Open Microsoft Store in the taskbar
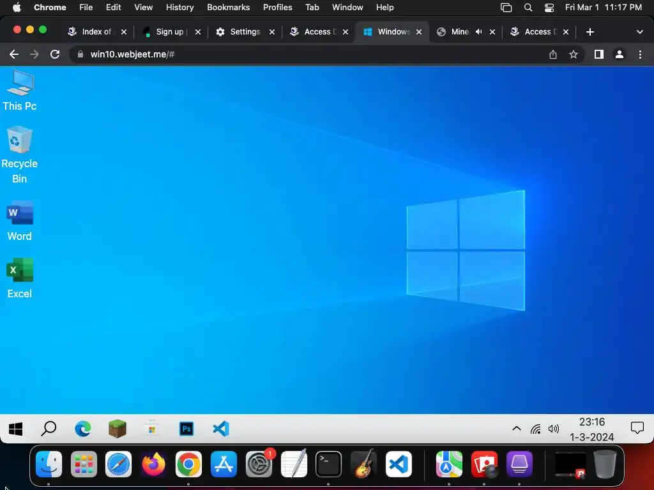Viewport: 654px width, 490px height. coord(152,429)
